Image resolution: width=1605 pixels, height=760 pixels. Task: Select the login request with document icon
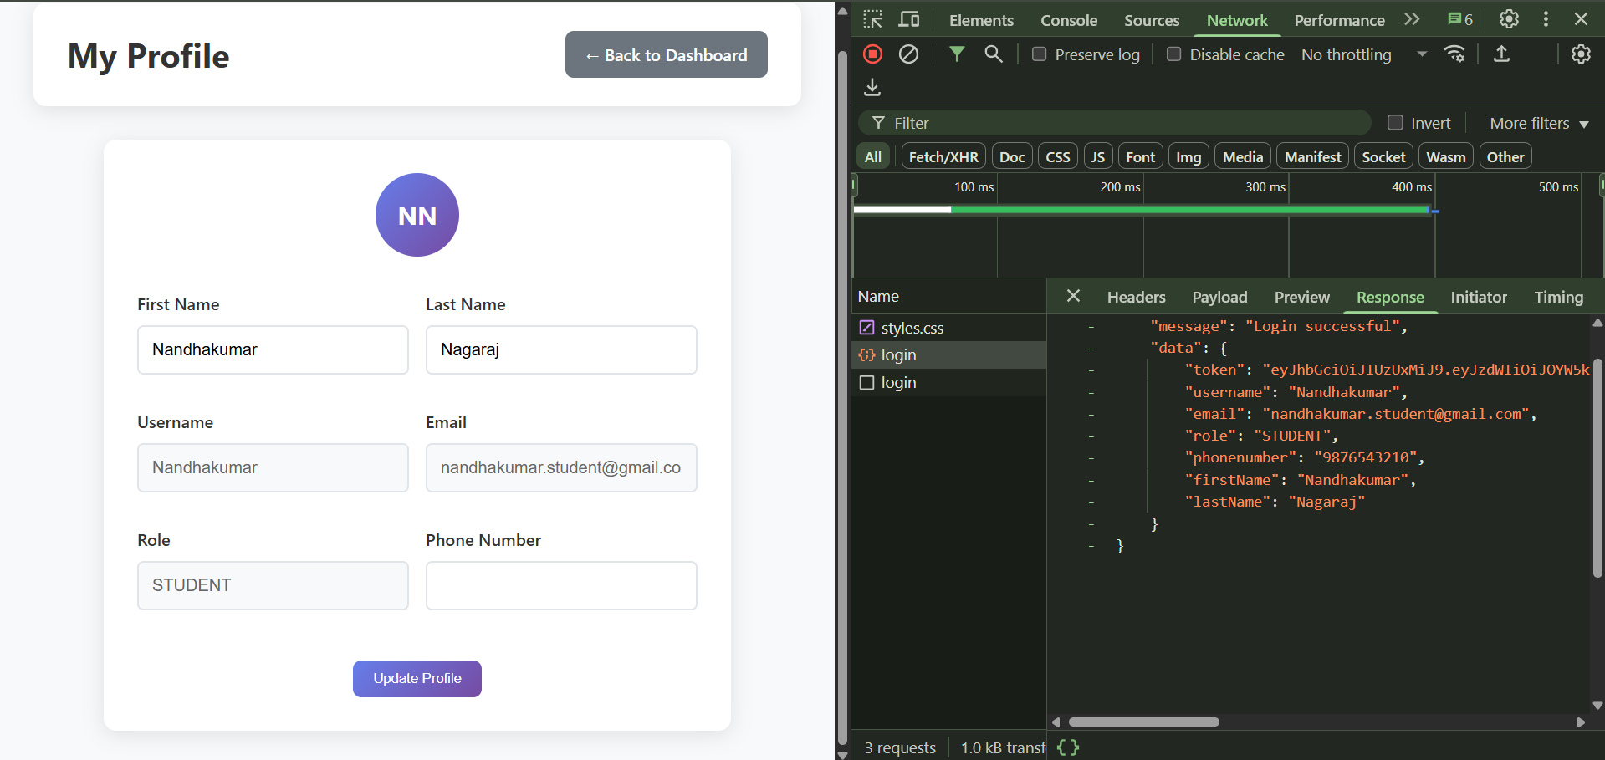(x=949, y=382)
